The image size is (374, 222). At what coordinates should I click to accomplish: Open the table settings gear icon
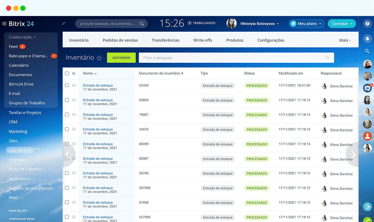(74, 73)
